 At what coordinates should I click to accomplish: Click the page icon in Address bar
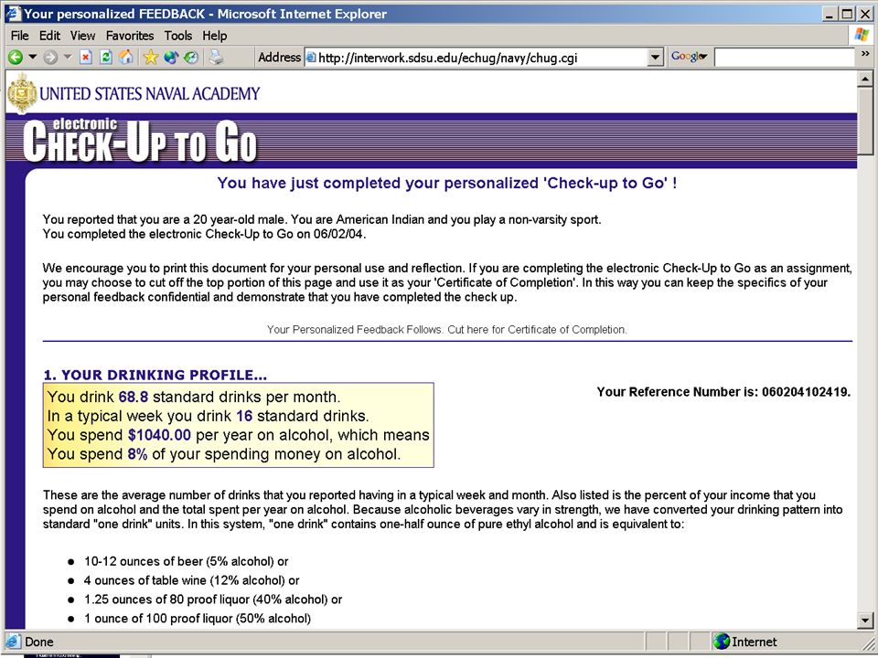click(x=311, y=57)
